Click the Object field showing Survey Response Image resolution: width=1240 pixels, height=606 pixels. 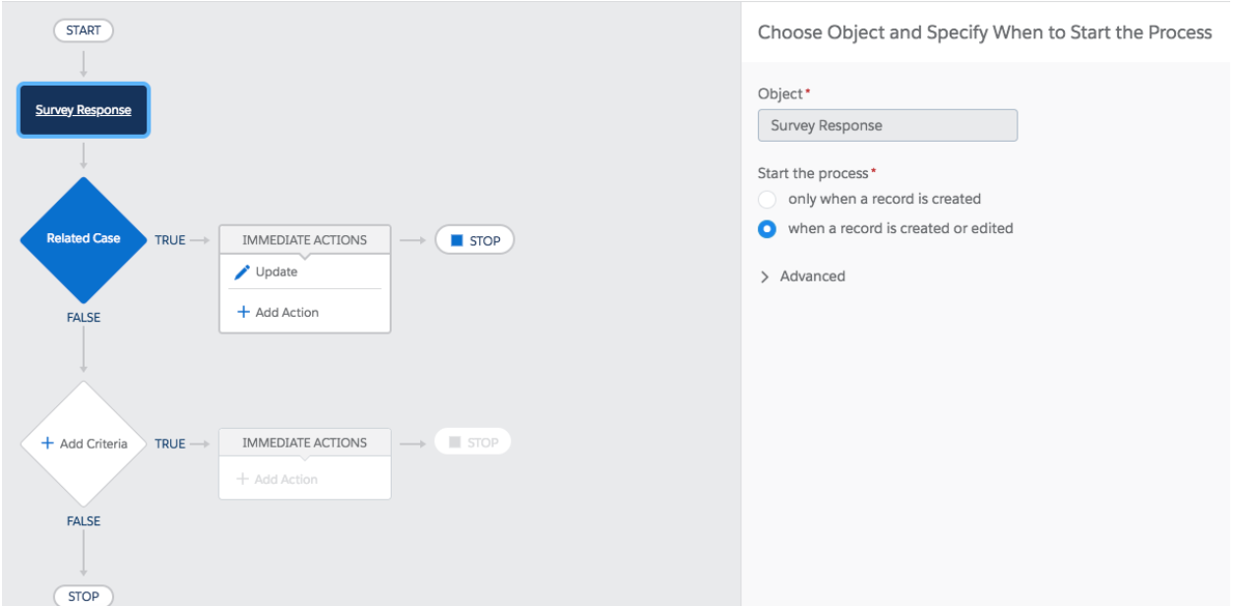tap(888, 126)
